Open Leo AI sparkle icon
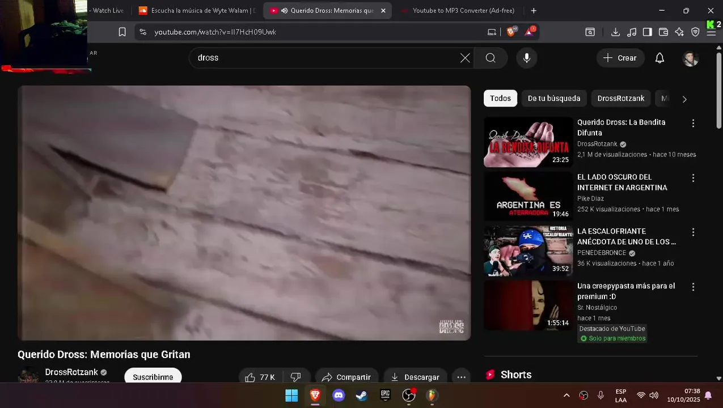 [679, 32]
